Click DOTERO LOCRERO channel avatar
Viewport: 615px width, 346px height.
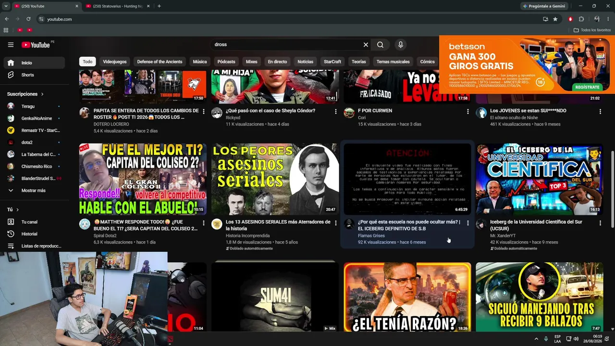click(85, 113)
